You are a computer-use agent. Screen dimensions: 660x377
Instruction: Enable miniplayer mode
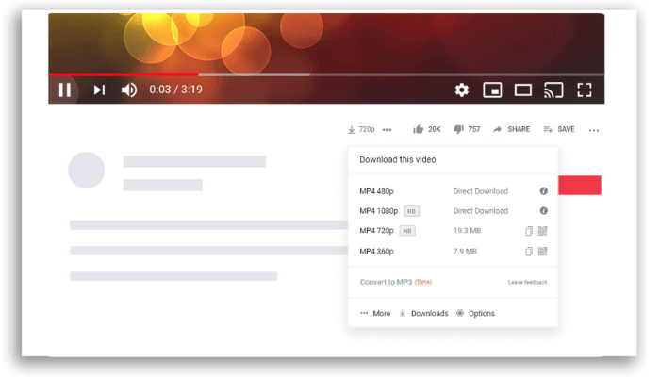pyautogui.click(x=492, y=90)
